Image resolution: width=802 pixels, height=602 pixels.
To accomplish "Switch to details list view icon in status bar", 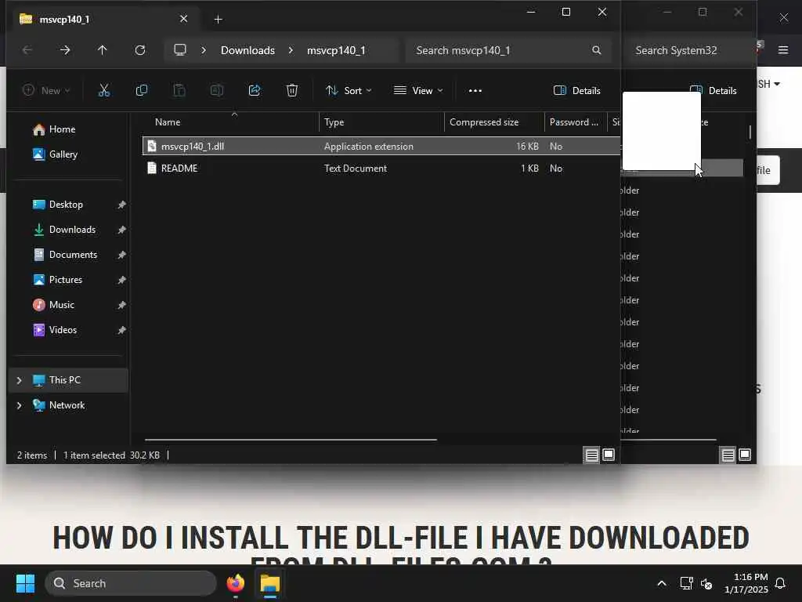I will (x=592, y=455).
